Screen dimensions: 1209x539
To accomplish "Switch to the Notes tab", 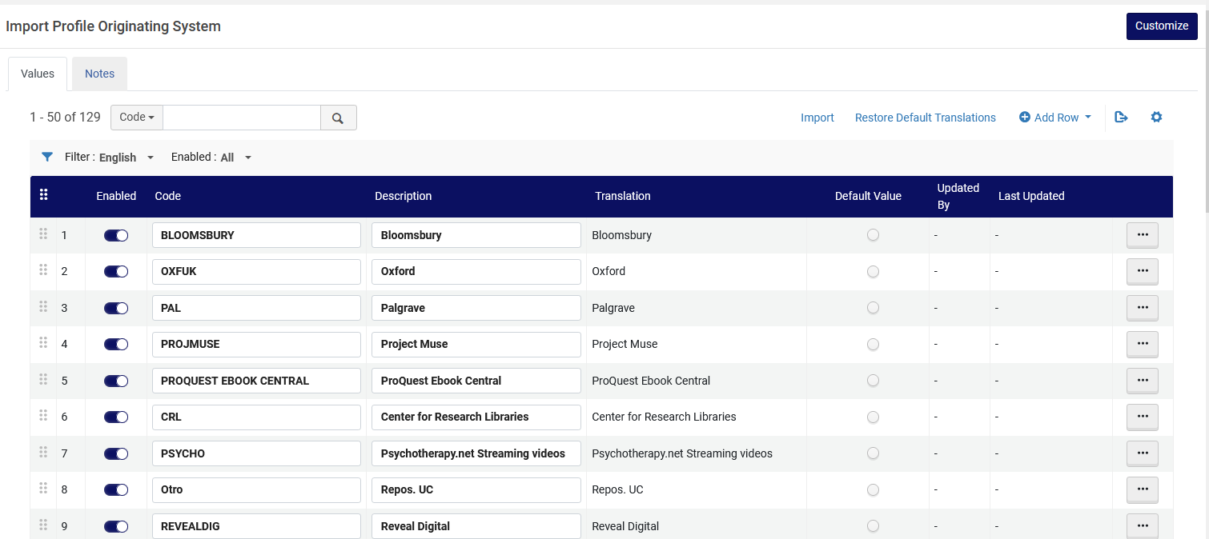I will tap(100, 74).
